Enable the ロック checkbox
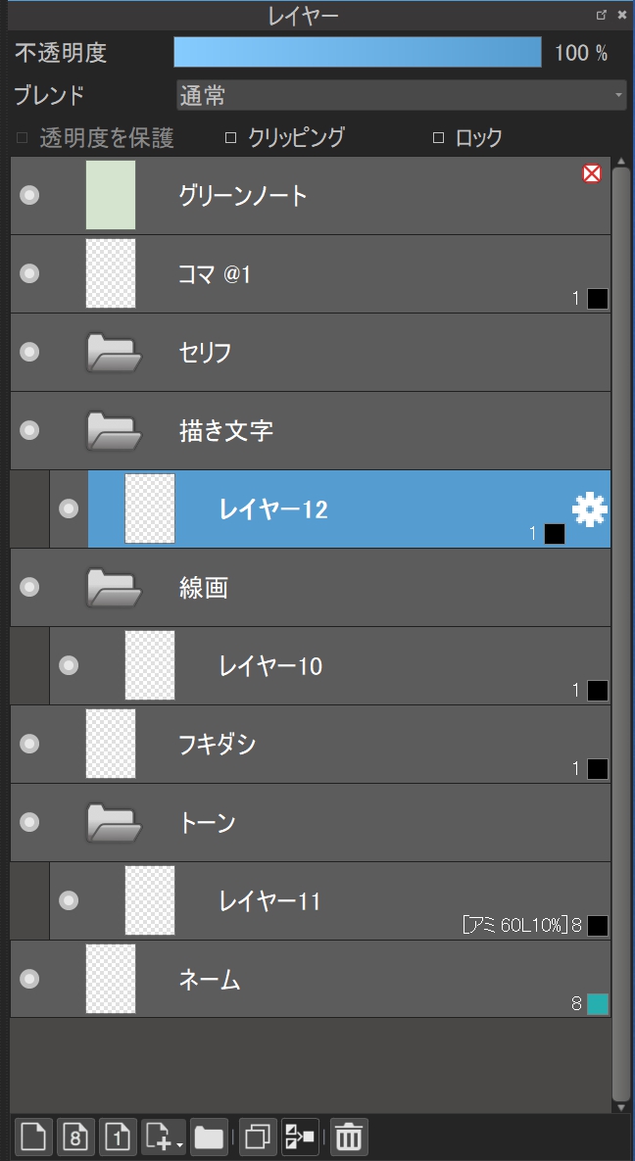 pos(438,138)
